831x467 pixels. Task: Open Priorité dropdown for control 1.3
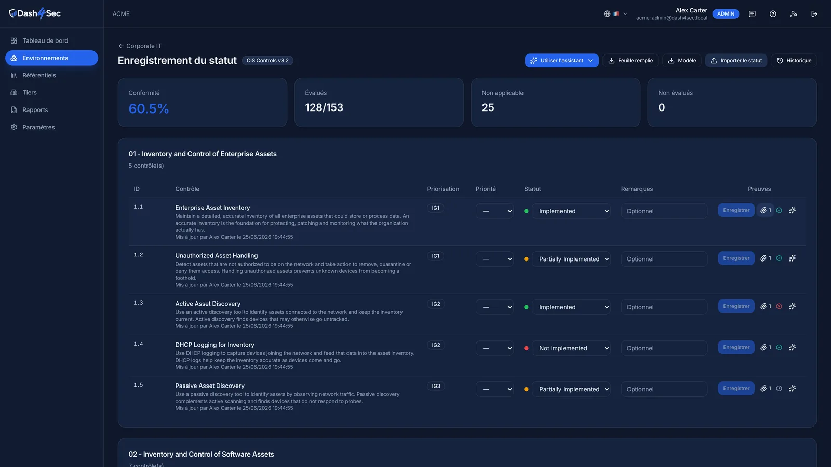pos(494,307)
